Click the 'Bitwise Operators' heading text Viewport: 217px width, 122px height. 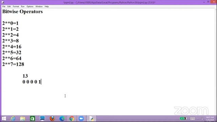(x=22, y=12)
